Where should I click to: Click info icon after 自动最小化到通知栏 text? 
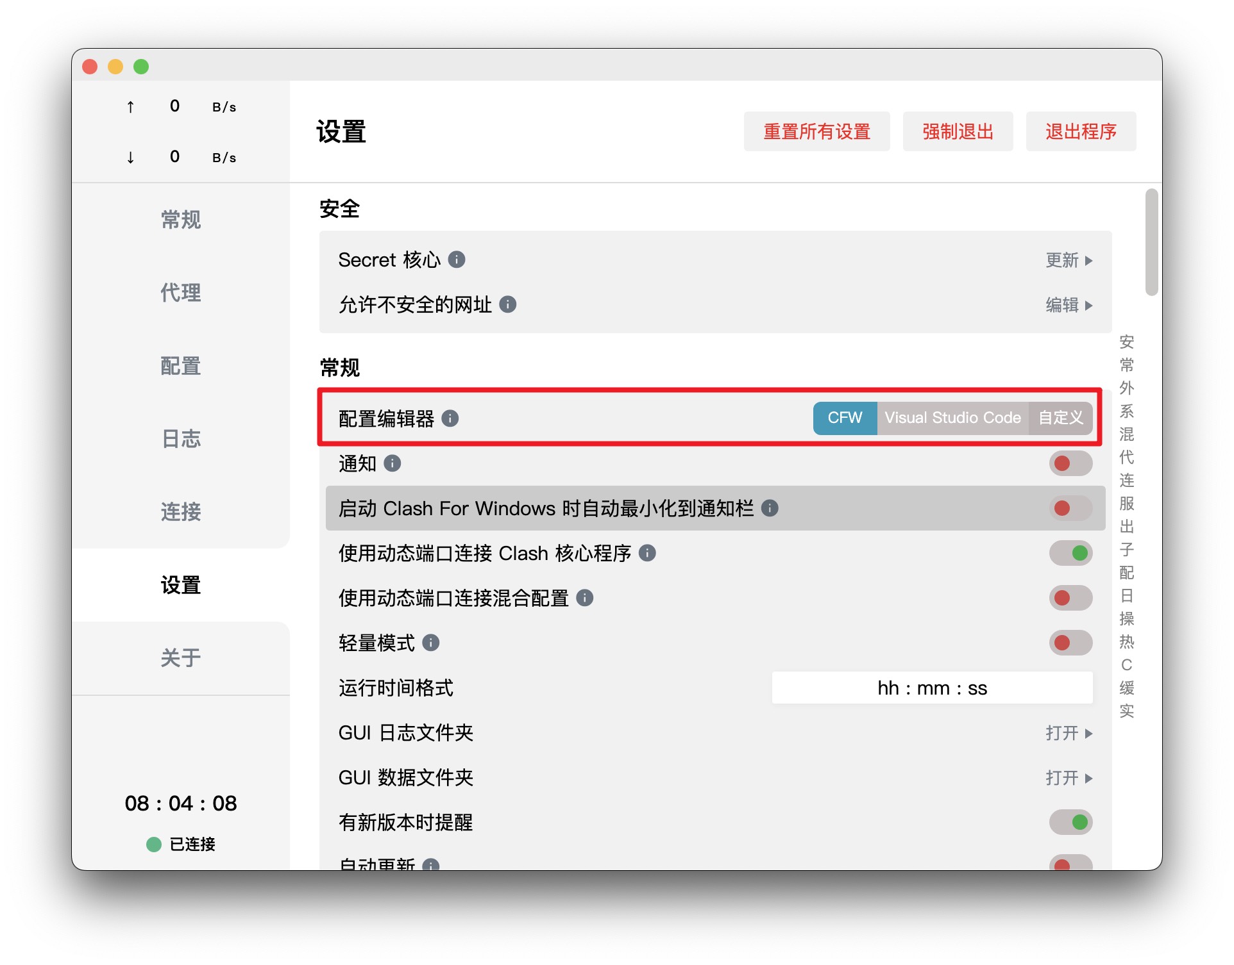coord(770,508)
